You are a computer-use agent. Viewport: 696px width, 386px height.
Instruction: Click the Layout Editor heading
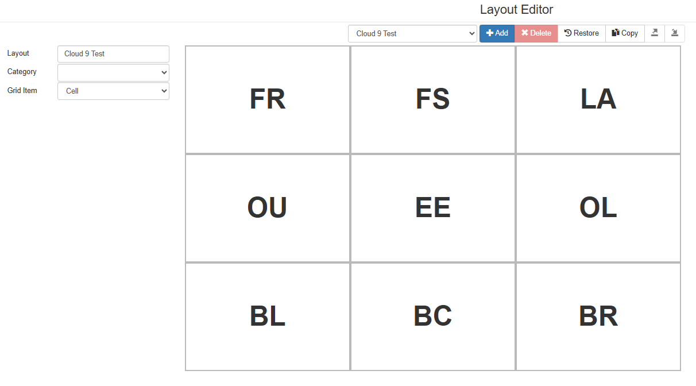click(x=516, y=10)
